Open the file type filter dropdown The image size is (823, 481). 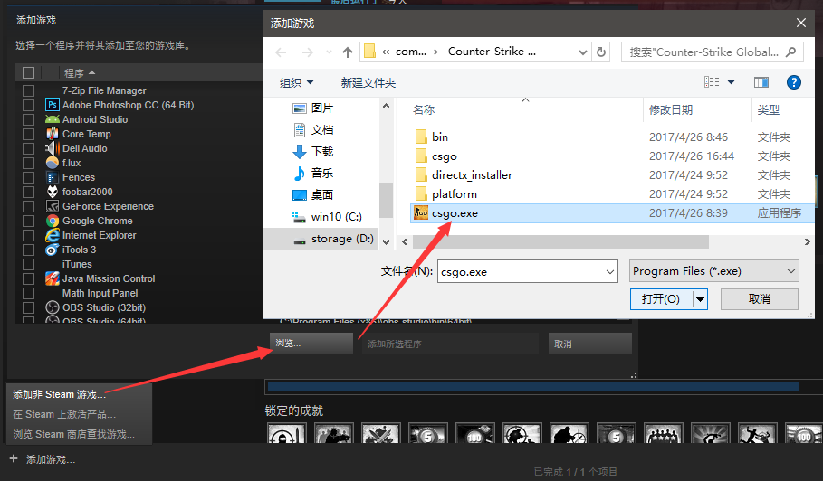point(713,271)
